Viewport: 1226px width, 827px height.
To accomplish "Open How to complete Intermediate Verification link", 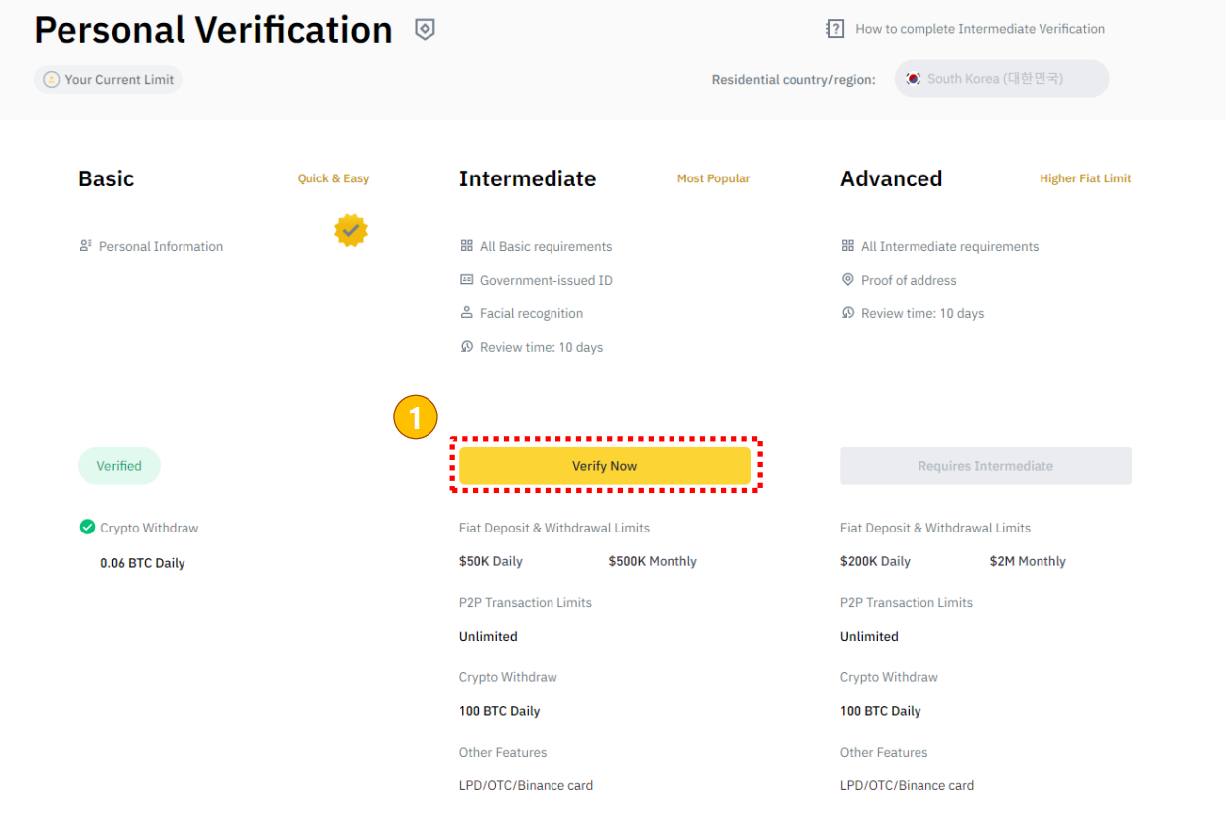I will pyautogui.click(x=979, y=29).
